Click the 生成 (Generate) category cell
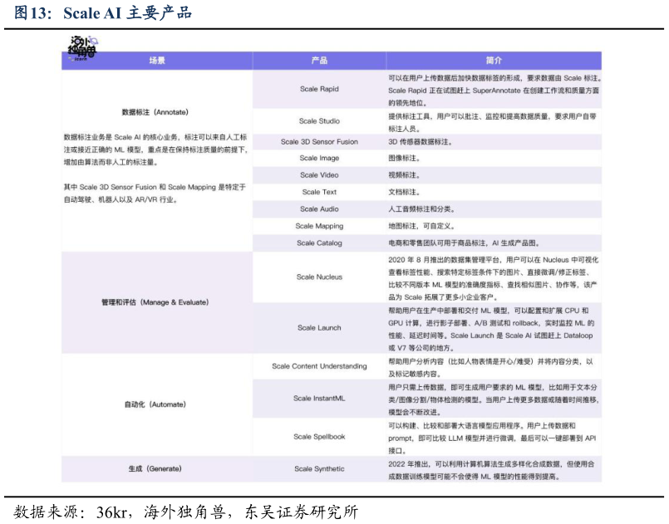This screenshot has width=669, height=524. click(x=155, y=469)
